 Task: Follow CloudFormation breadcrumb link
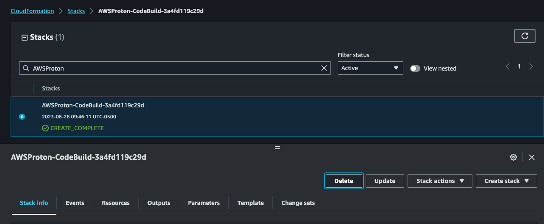coord(33,11)
